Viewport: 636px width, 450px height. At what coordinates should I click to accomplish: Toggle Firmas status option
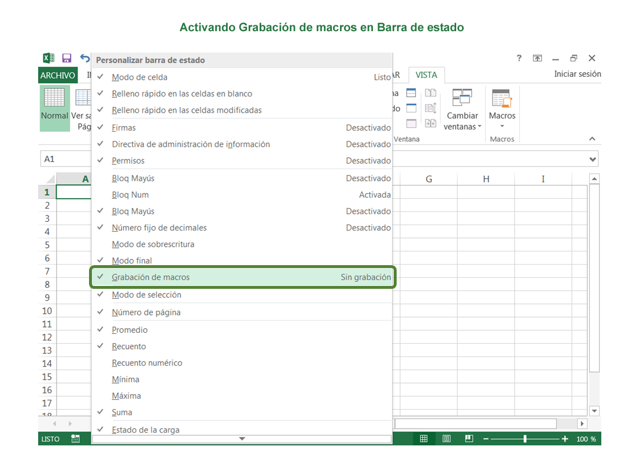[x=242, y=128]
